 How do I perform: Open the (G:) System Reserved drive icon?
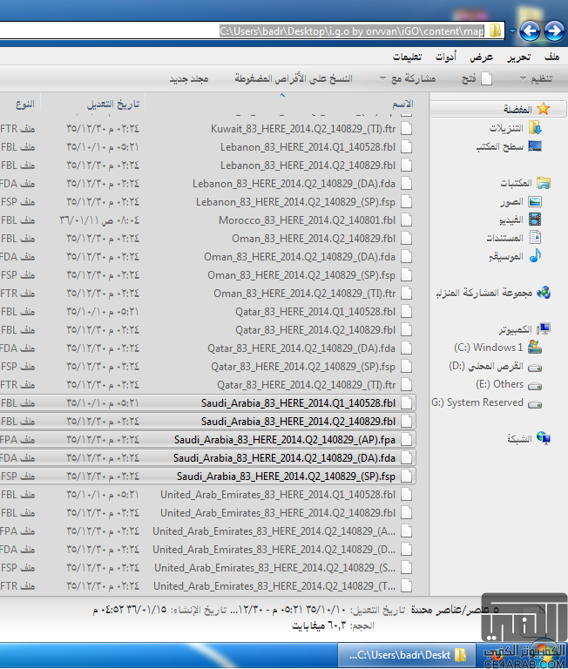coord(535,403)
